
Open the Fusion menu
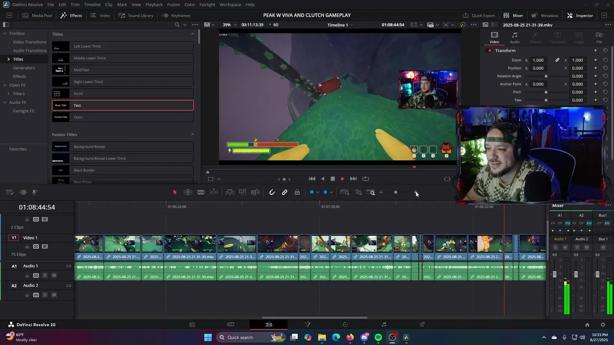174,4
